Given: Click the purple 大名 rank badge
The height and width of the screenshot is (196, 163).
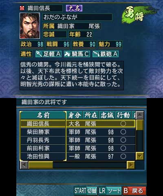Looking at the screenshot, I should pyautogui.click(x=74, y=8).
